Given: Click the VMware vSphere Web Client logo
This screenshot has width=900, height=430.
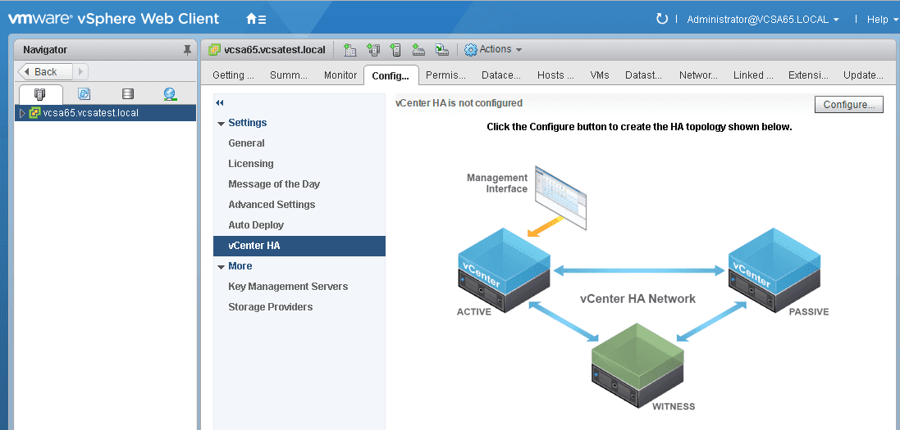Looking at the screenshot, I should click(x=114, y=18).
